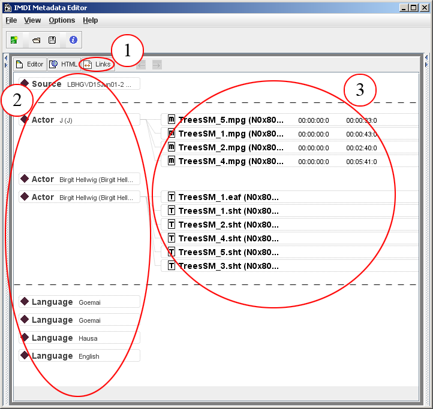Image resolution: width=433 pixels, height=409 pixels.
Task: Open the File menu
Action: pyautogui.click(x=11, y=20)
